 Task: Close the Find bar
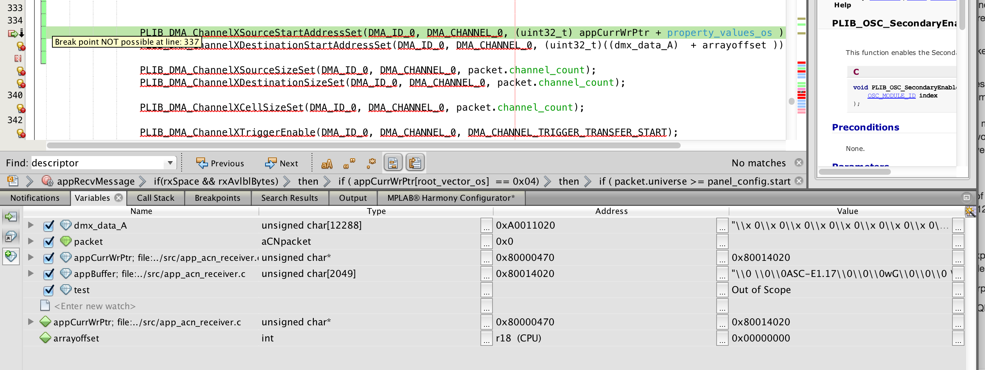[x=799, y=163]
